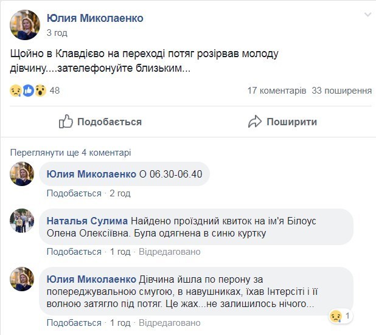The image size is (376, 335).
Task: Click the reaction count '48'
Action: coord(55,91)
